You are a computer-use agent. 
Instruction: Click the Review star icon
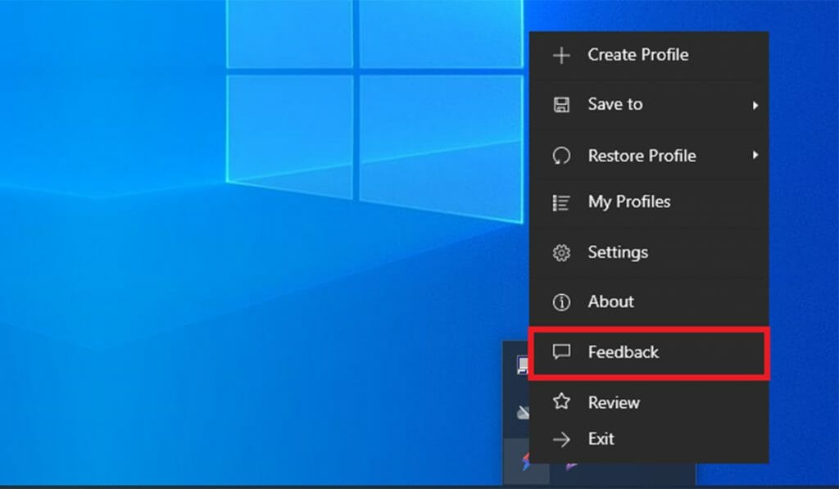(x=561, y=402)
